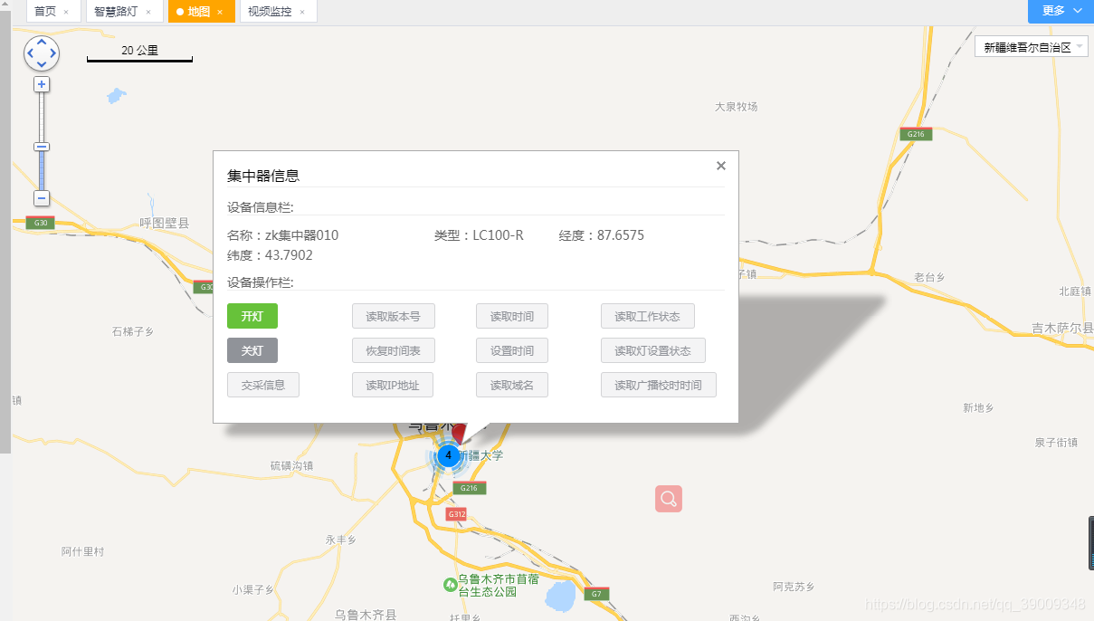Image resolution: width=1094 pixels, height=621 pixels.
Task: Click the blue cluster marker numbered 4
Action: click(x=449, y=455)
